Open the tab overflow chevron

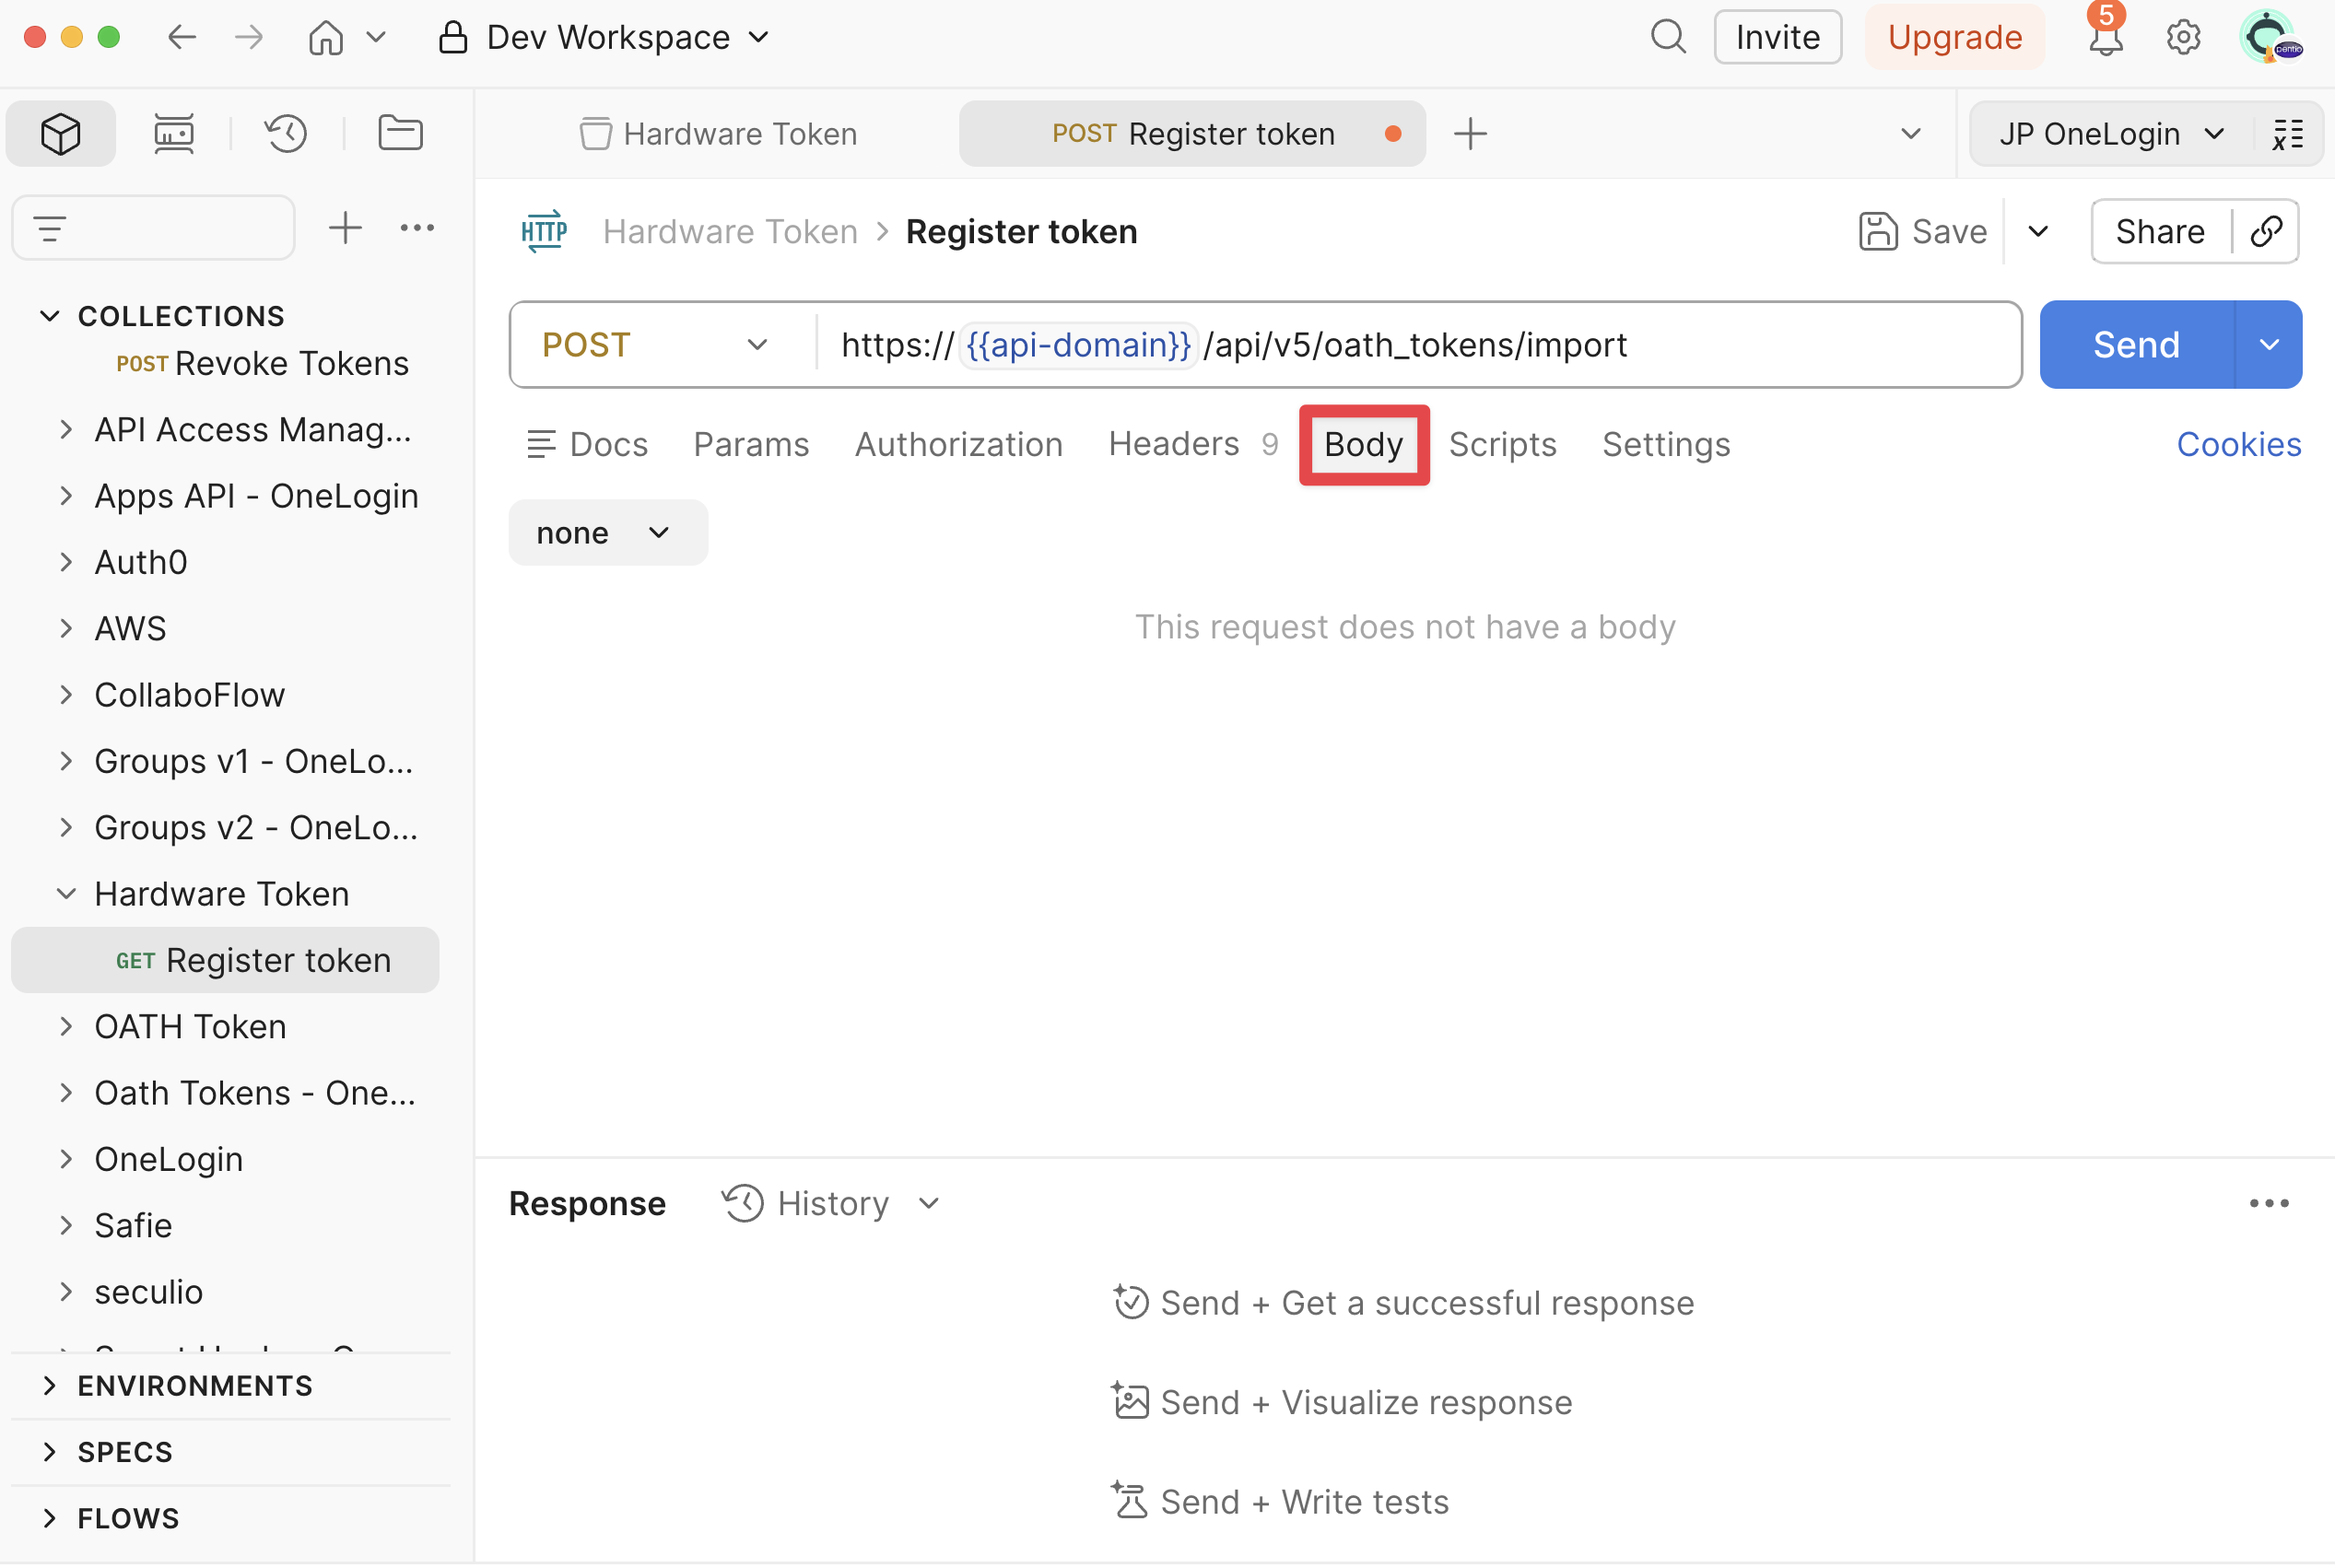(x=1910, y=133)
